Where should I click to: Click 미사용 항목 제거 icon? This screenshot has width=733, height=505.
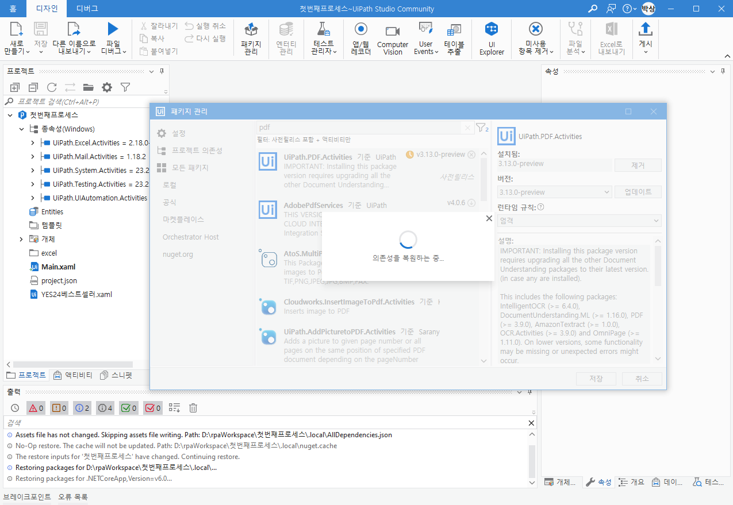click(535, 29)
